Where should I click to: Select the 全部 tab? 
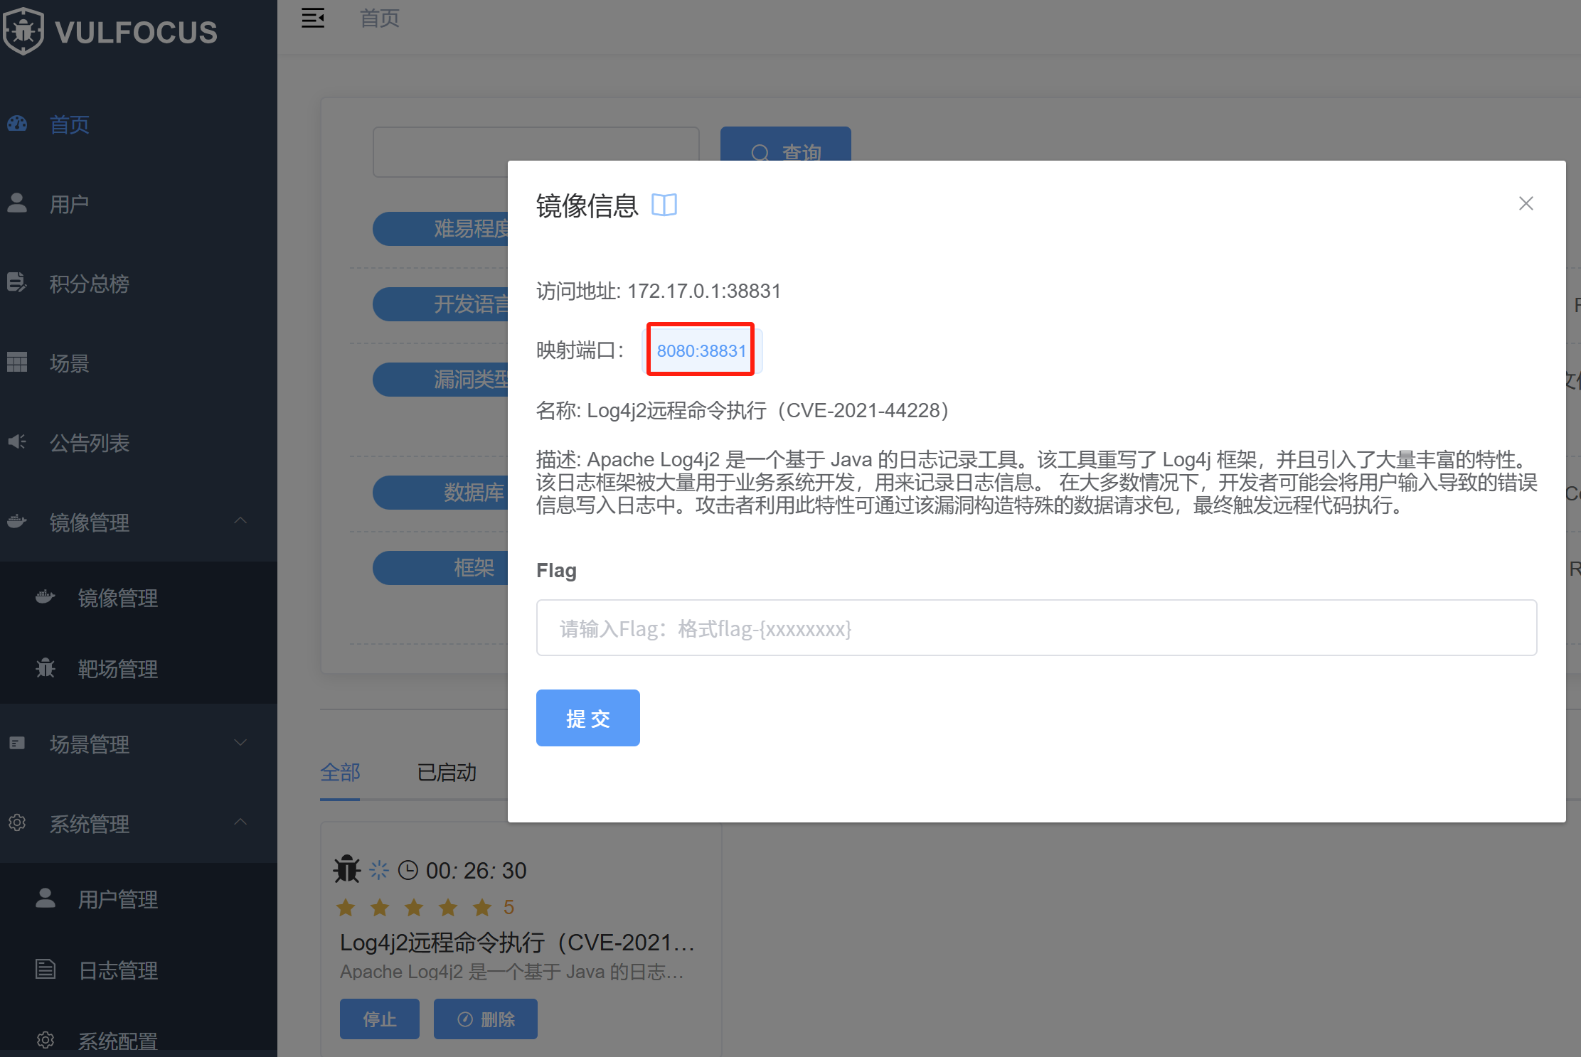340,772
